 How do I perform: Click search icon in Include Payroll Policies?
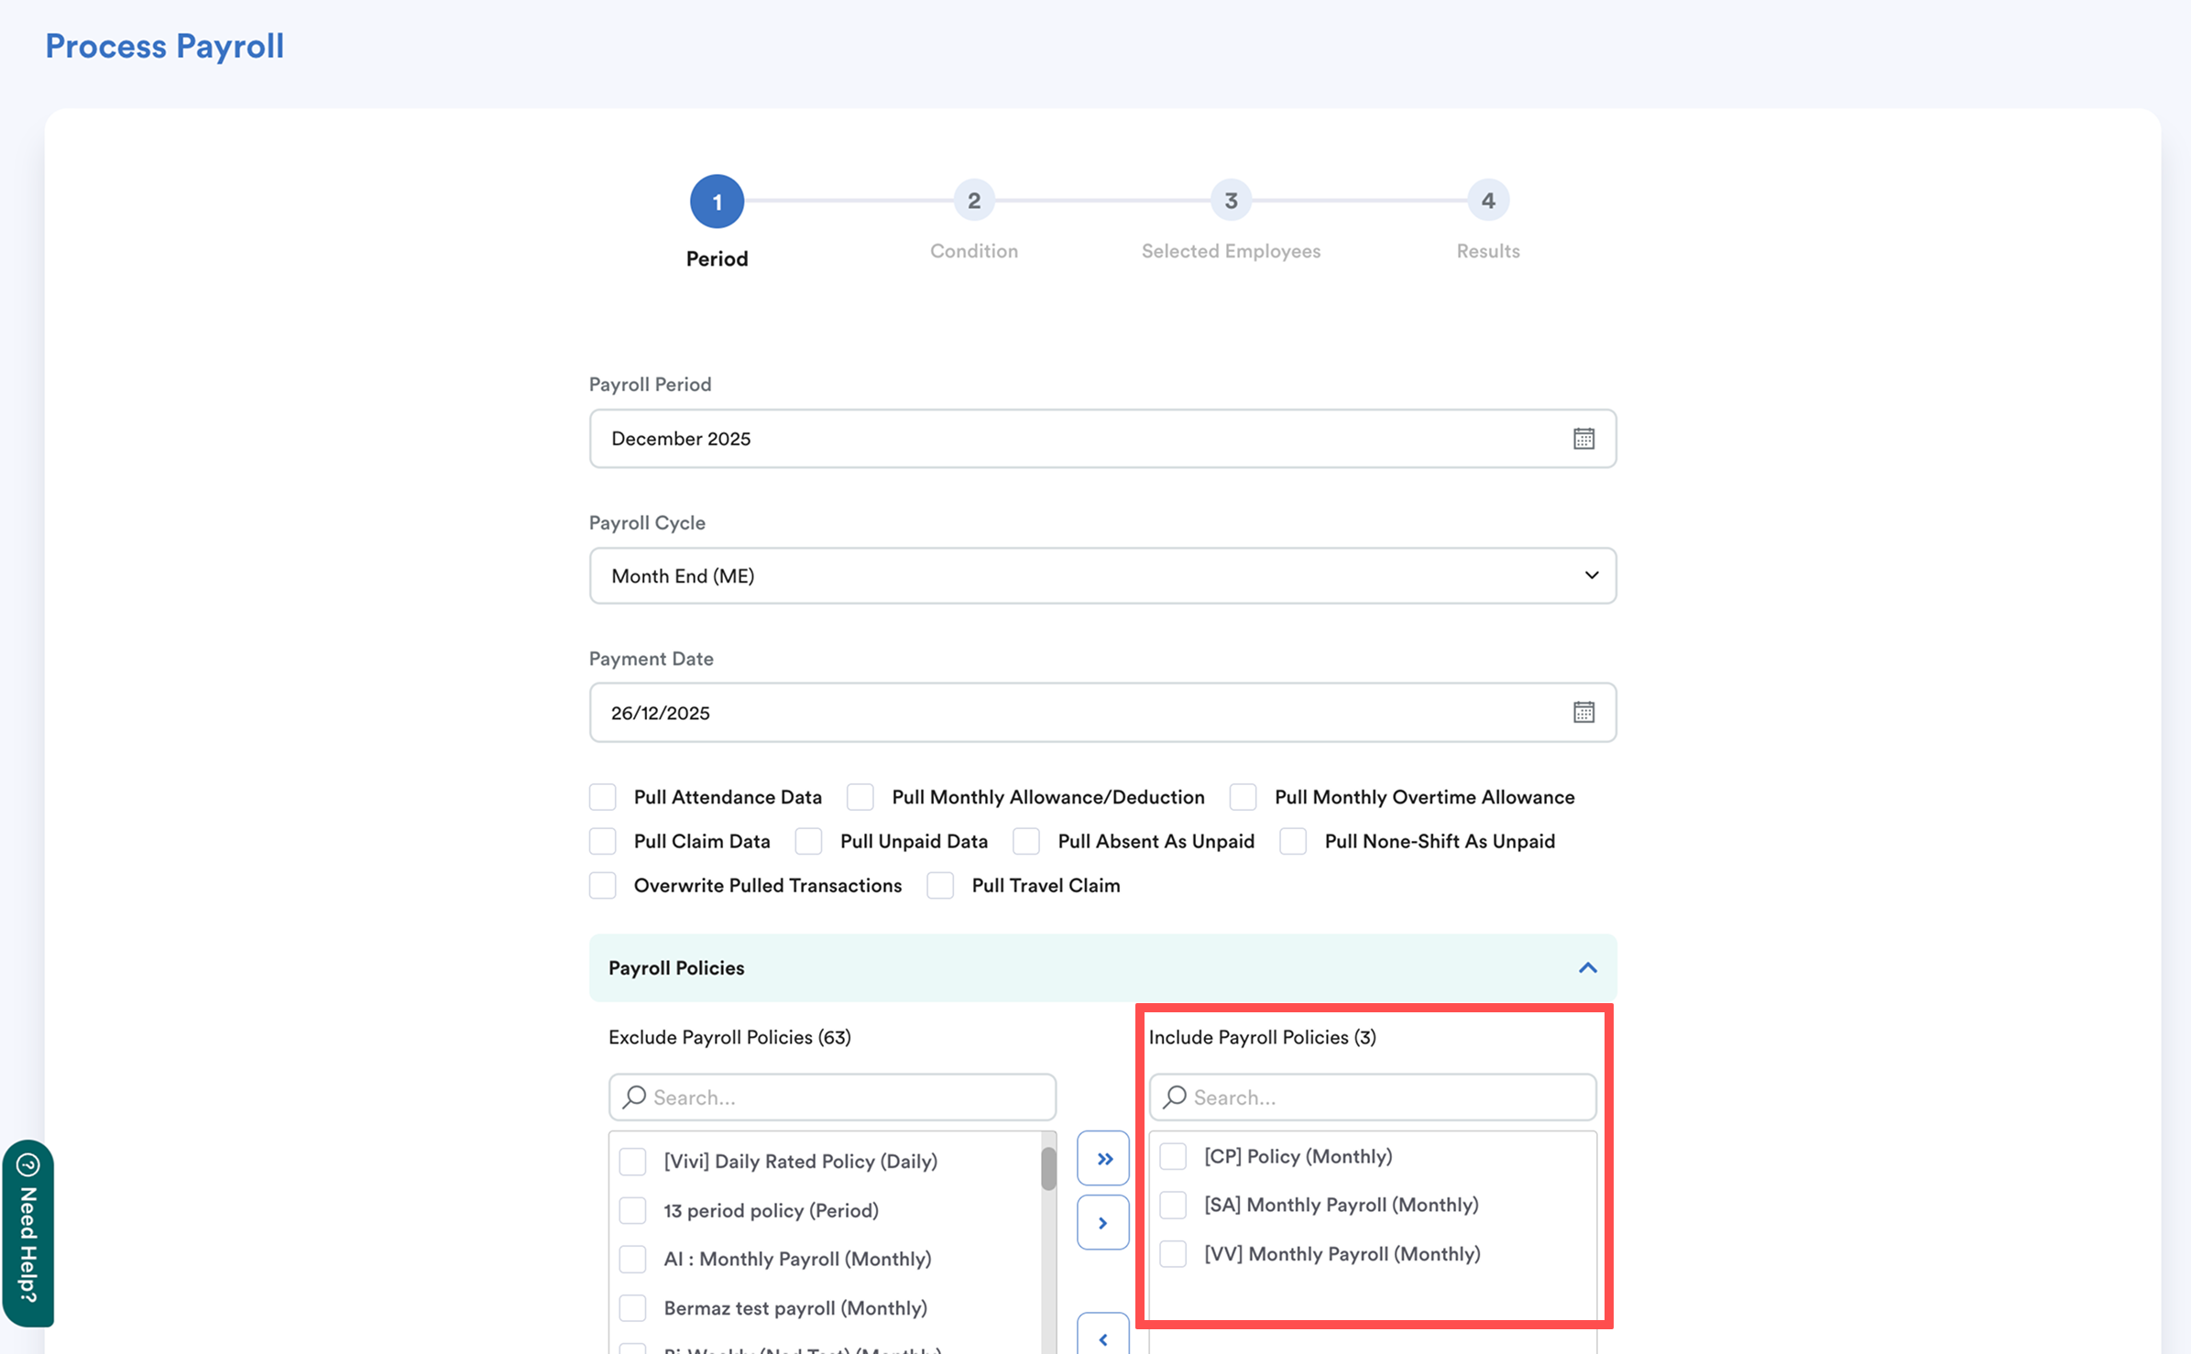click(1175, 1097)
